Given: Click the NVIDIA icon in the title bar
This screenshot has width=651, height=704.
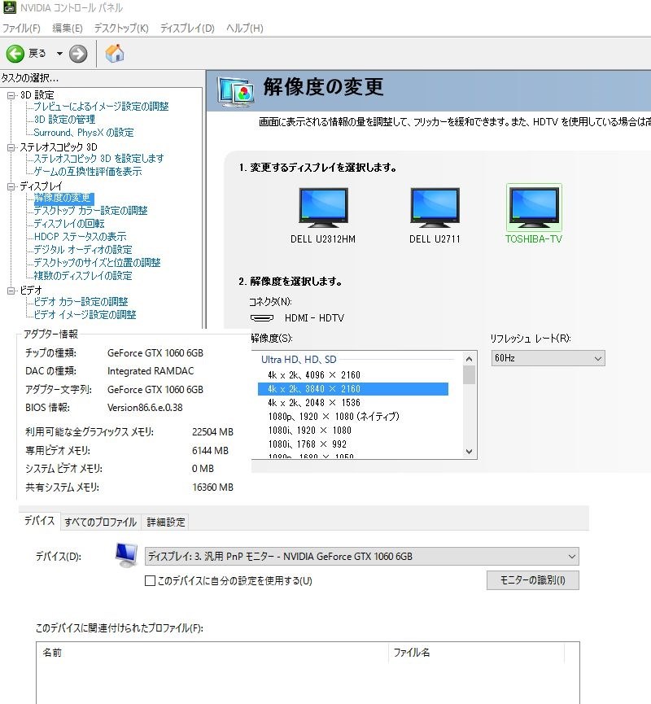Looking at the screenshot, I should [x=11, y=8].
